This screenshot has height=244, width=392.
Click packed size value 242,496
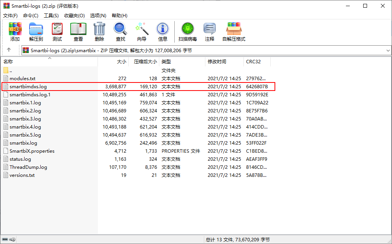149,143
